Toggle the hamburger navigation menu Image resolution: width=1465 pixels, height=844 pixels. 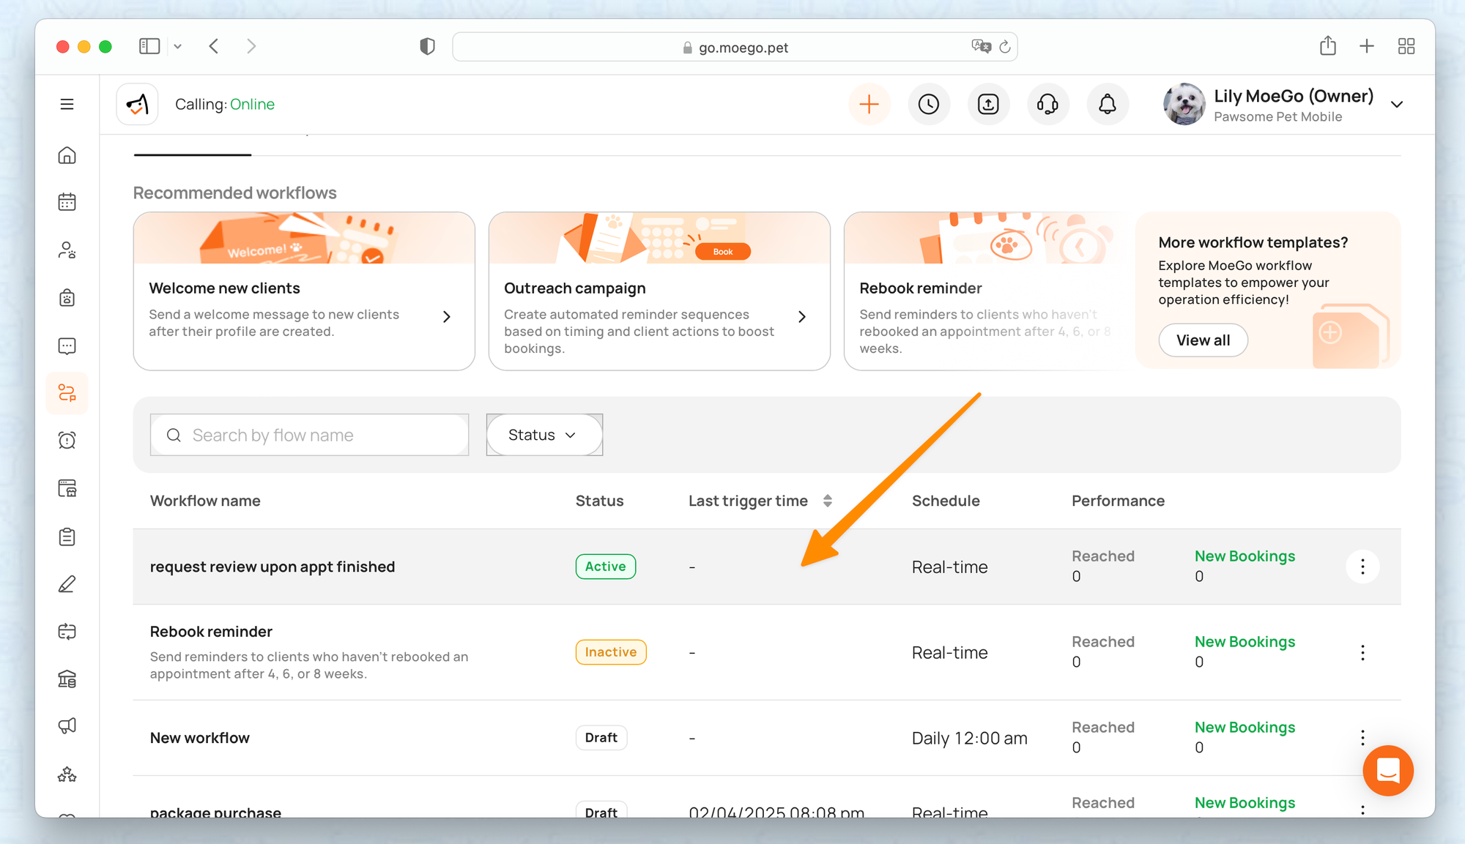coord(67,105)
